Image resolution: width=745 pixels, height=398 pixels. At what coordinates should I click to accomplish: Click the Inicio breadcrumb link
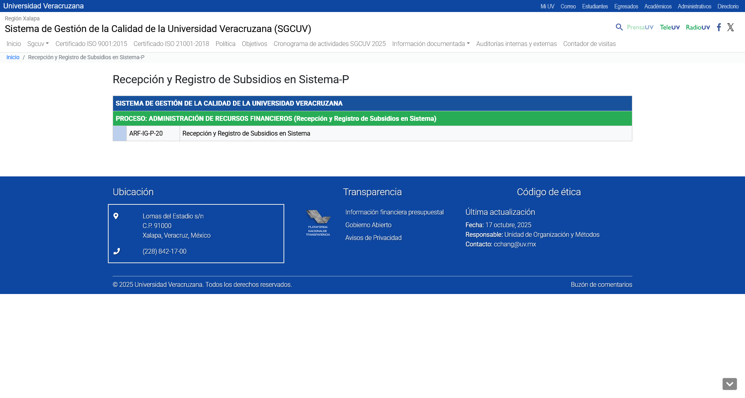[x=13, y=58]
